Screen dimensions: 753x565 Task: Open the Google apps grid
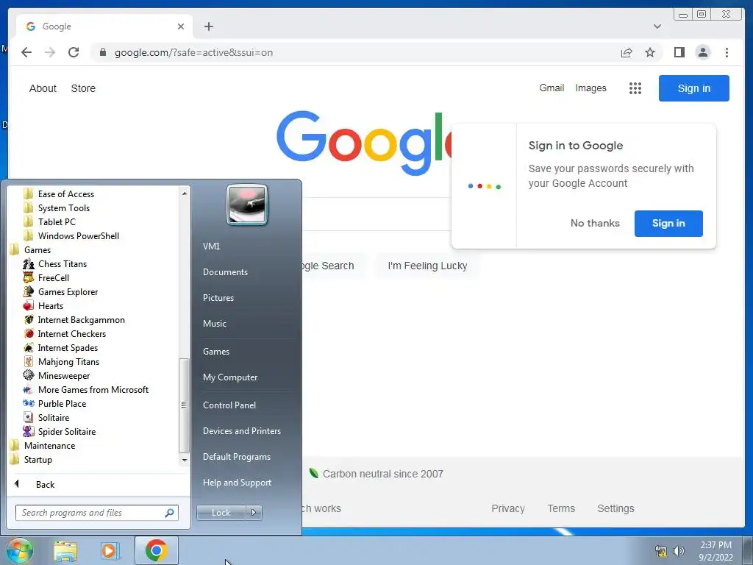(x=635, y=88)
